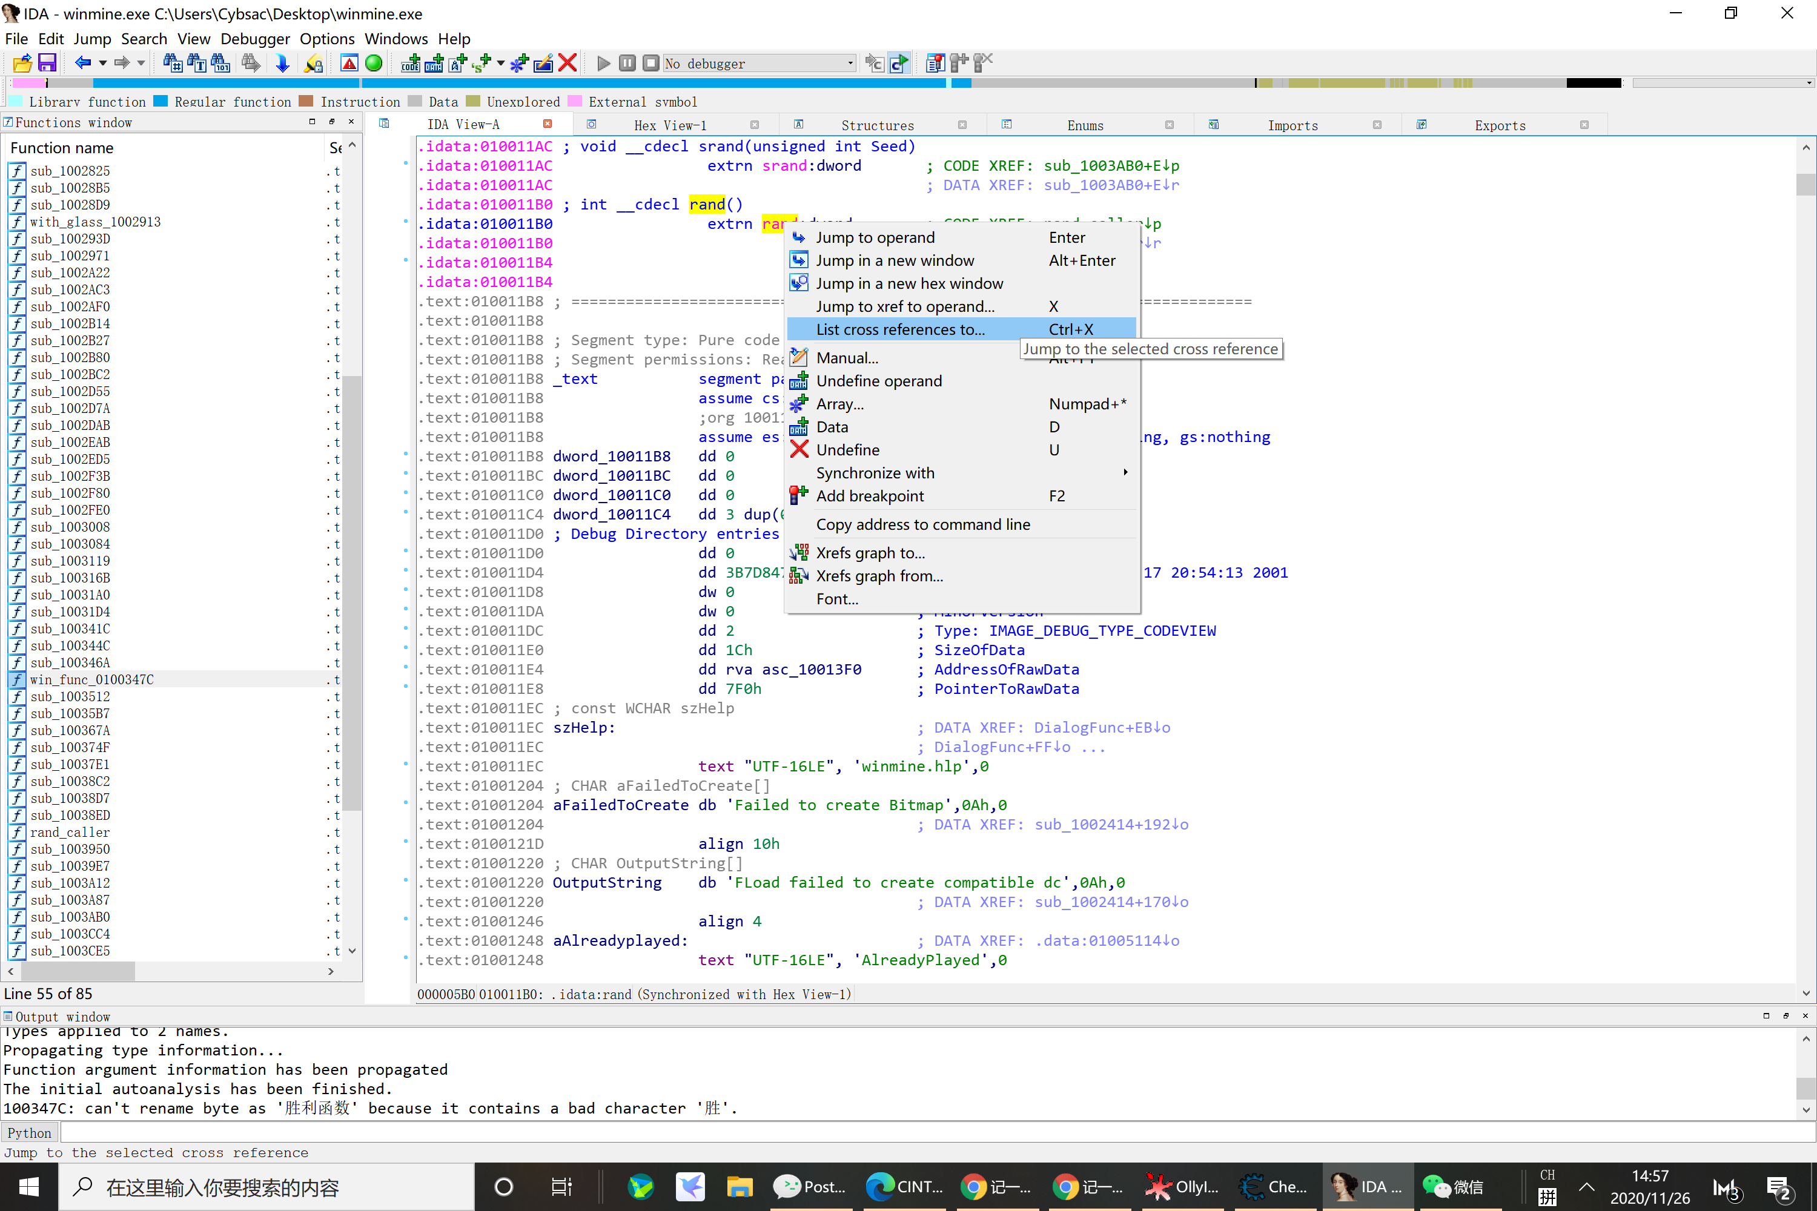This screenshot has width=1817, height=1211.
Task: Click the green arrow C icon after debugger box
Action: pyautogui.click(x=899, y=64)
